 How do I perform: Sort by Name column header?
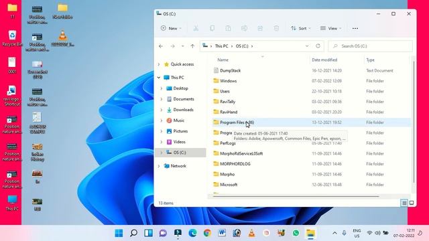[x=223, y=60]
